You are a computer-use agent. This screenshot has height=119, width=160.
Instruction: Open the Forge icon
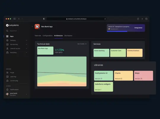pos(7,73)
